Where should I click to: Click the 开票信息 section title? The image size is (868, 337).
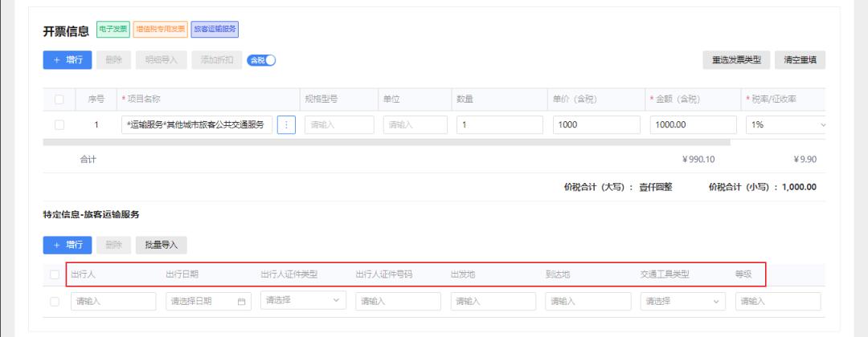tap(66, 31)
